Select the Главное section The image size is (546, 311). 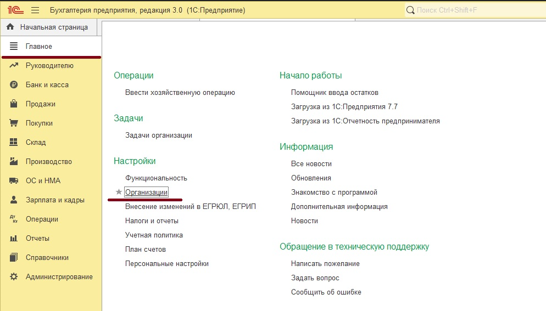coord(51,46)
